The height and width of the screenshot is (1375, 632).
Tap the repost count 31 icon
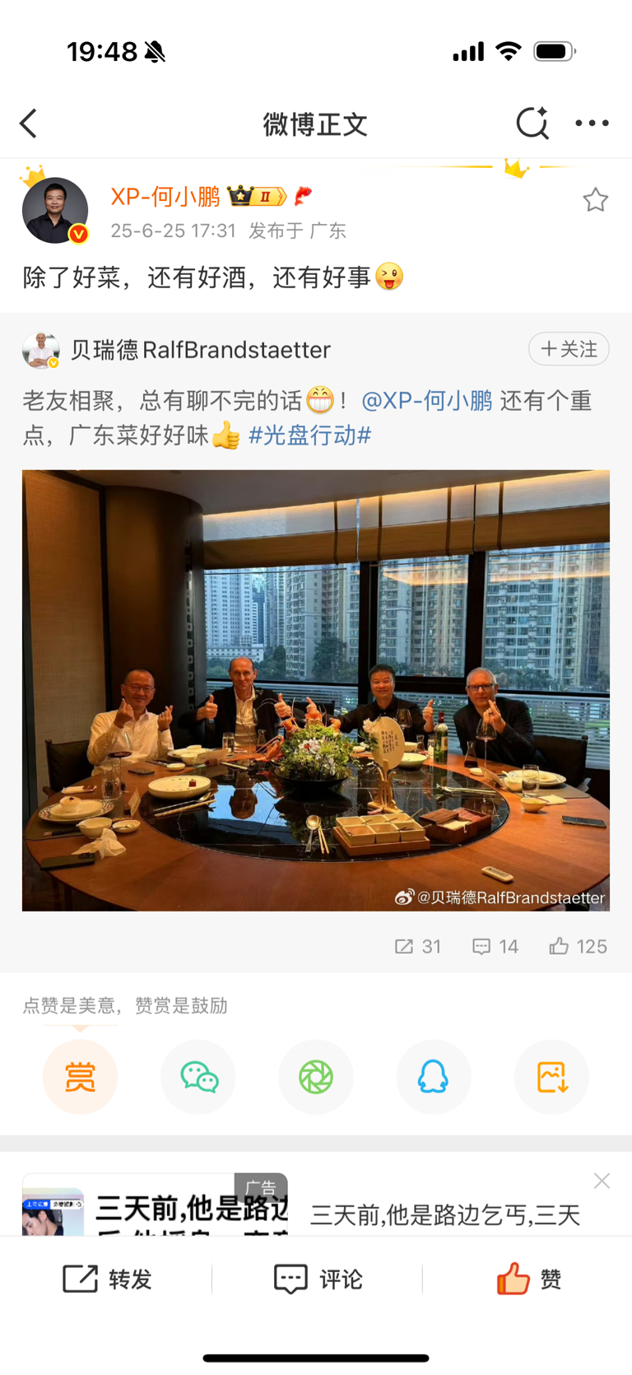click(418, 947)
